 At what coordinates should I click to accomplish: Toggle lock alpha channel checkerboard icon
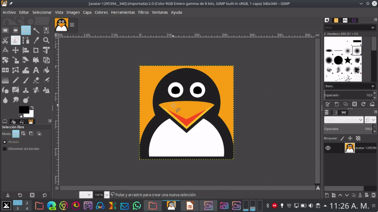[358, 138]
